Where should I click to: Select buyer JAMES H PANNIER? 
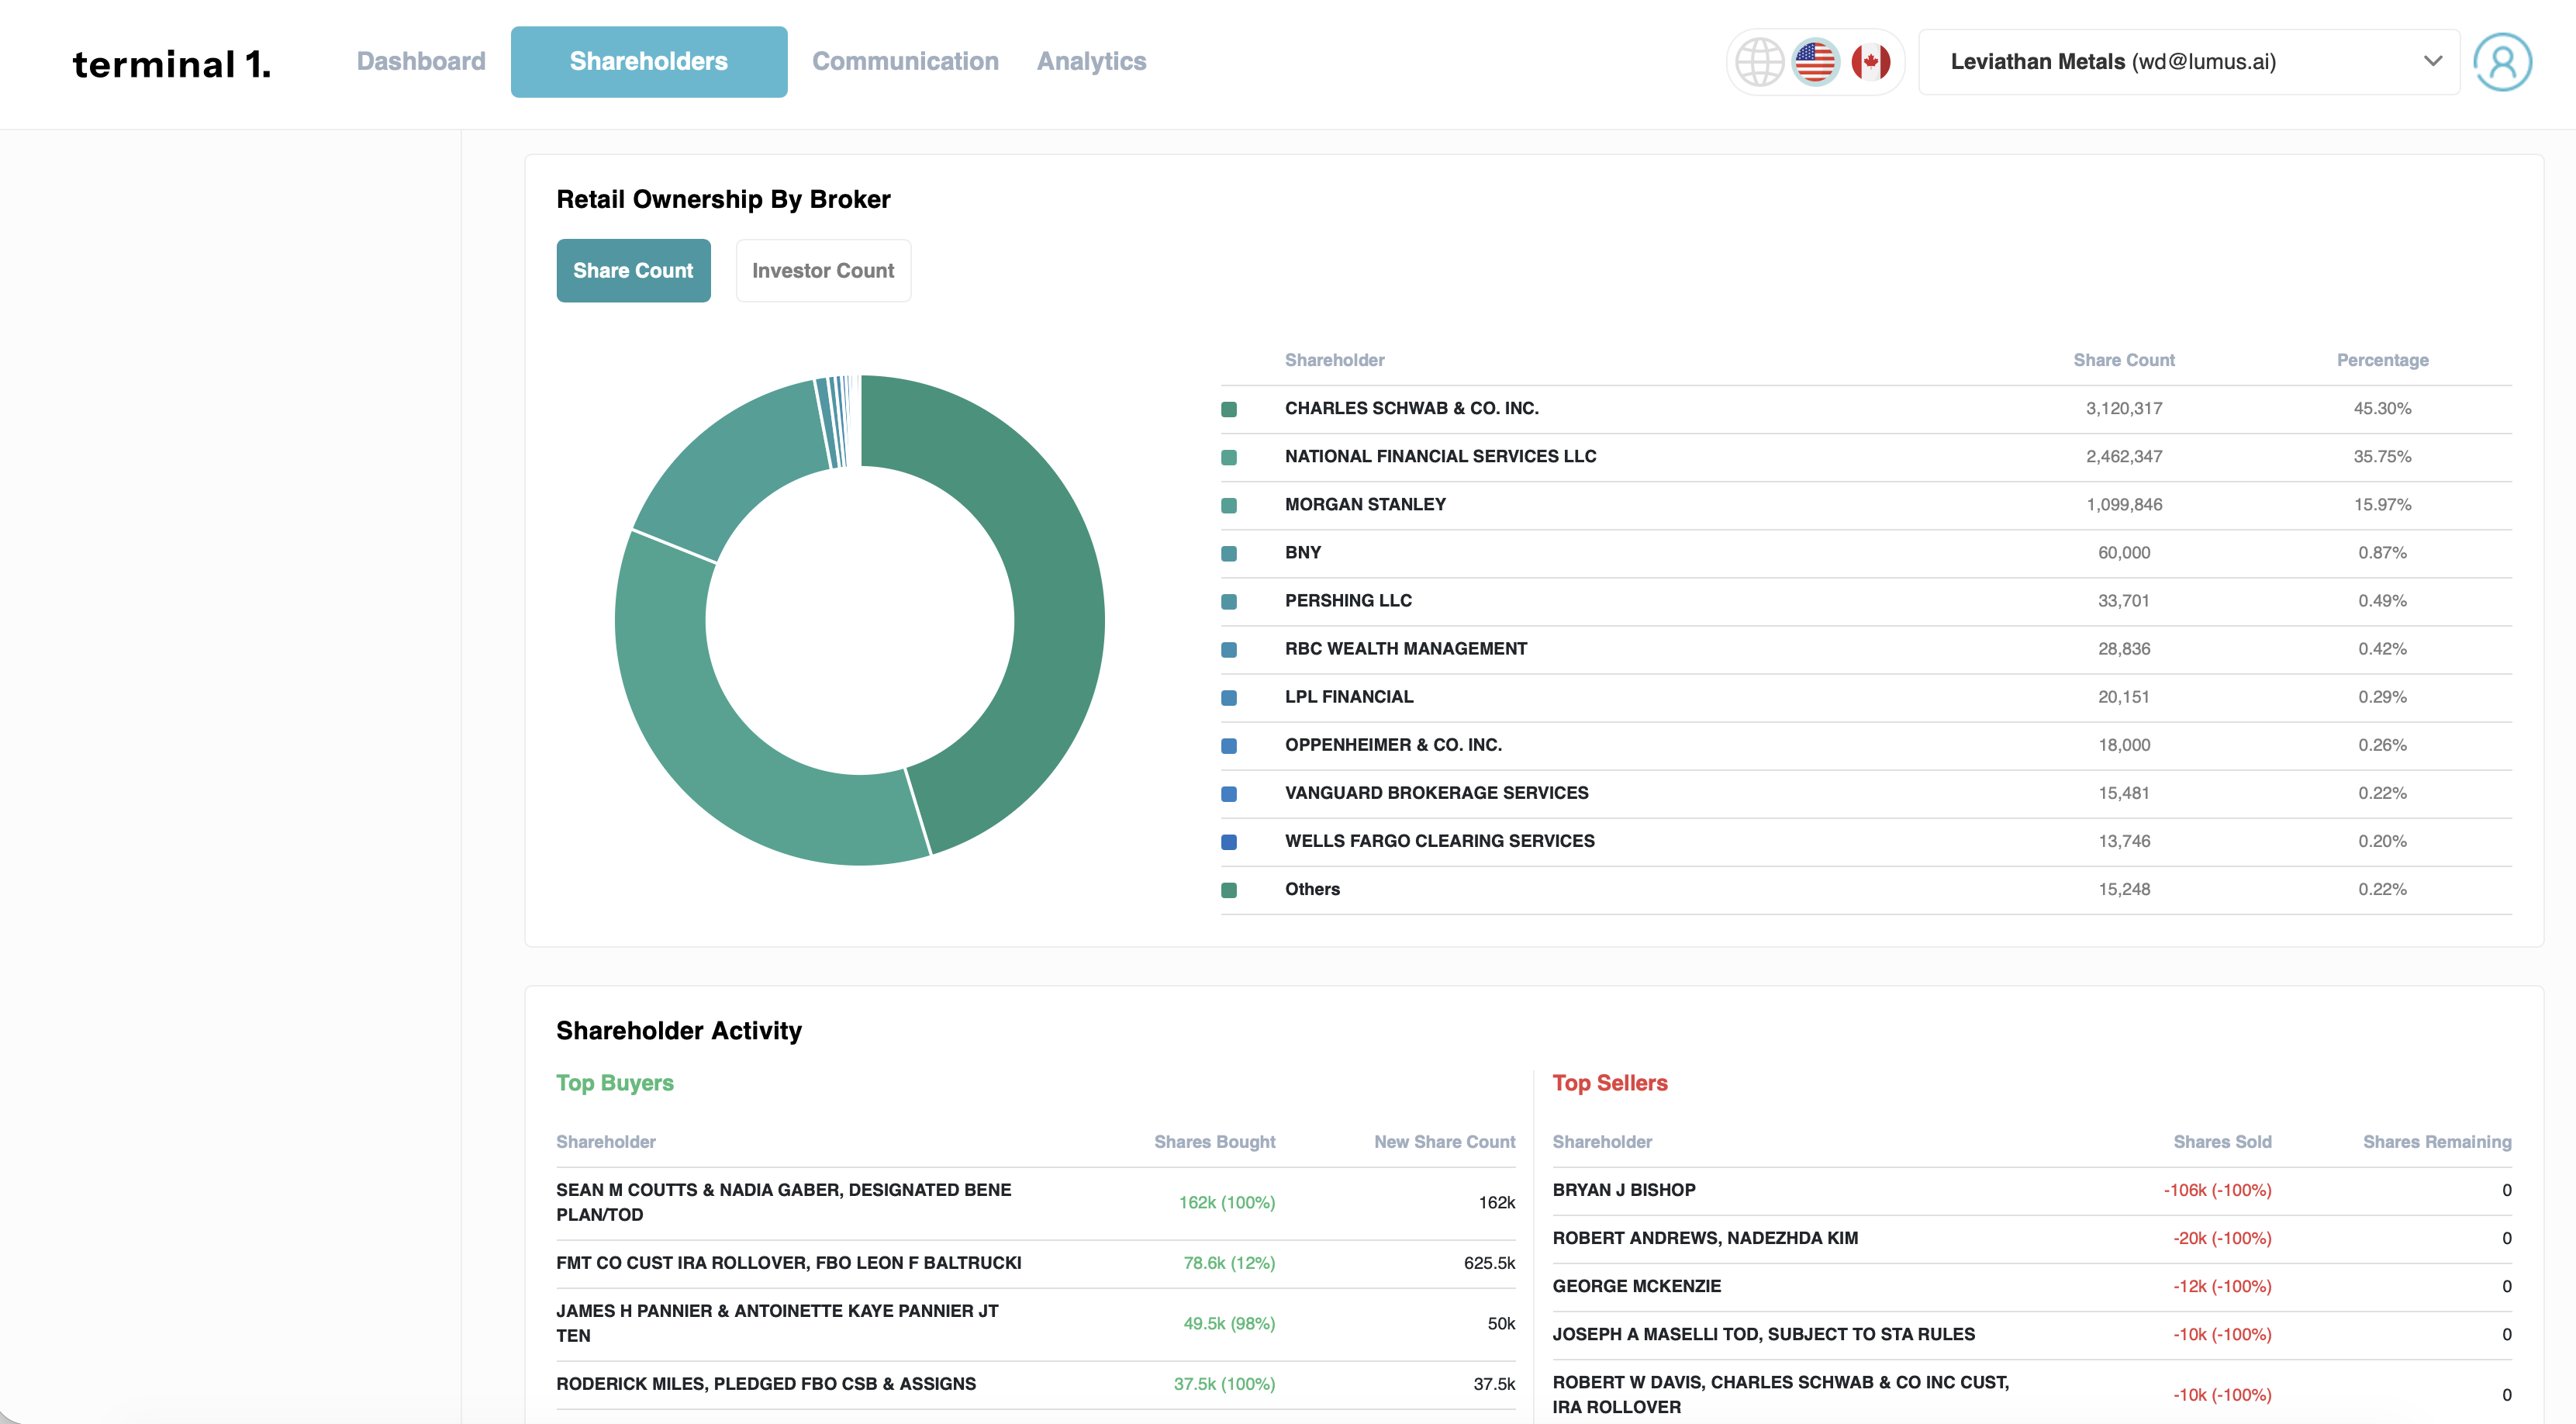778,1323
